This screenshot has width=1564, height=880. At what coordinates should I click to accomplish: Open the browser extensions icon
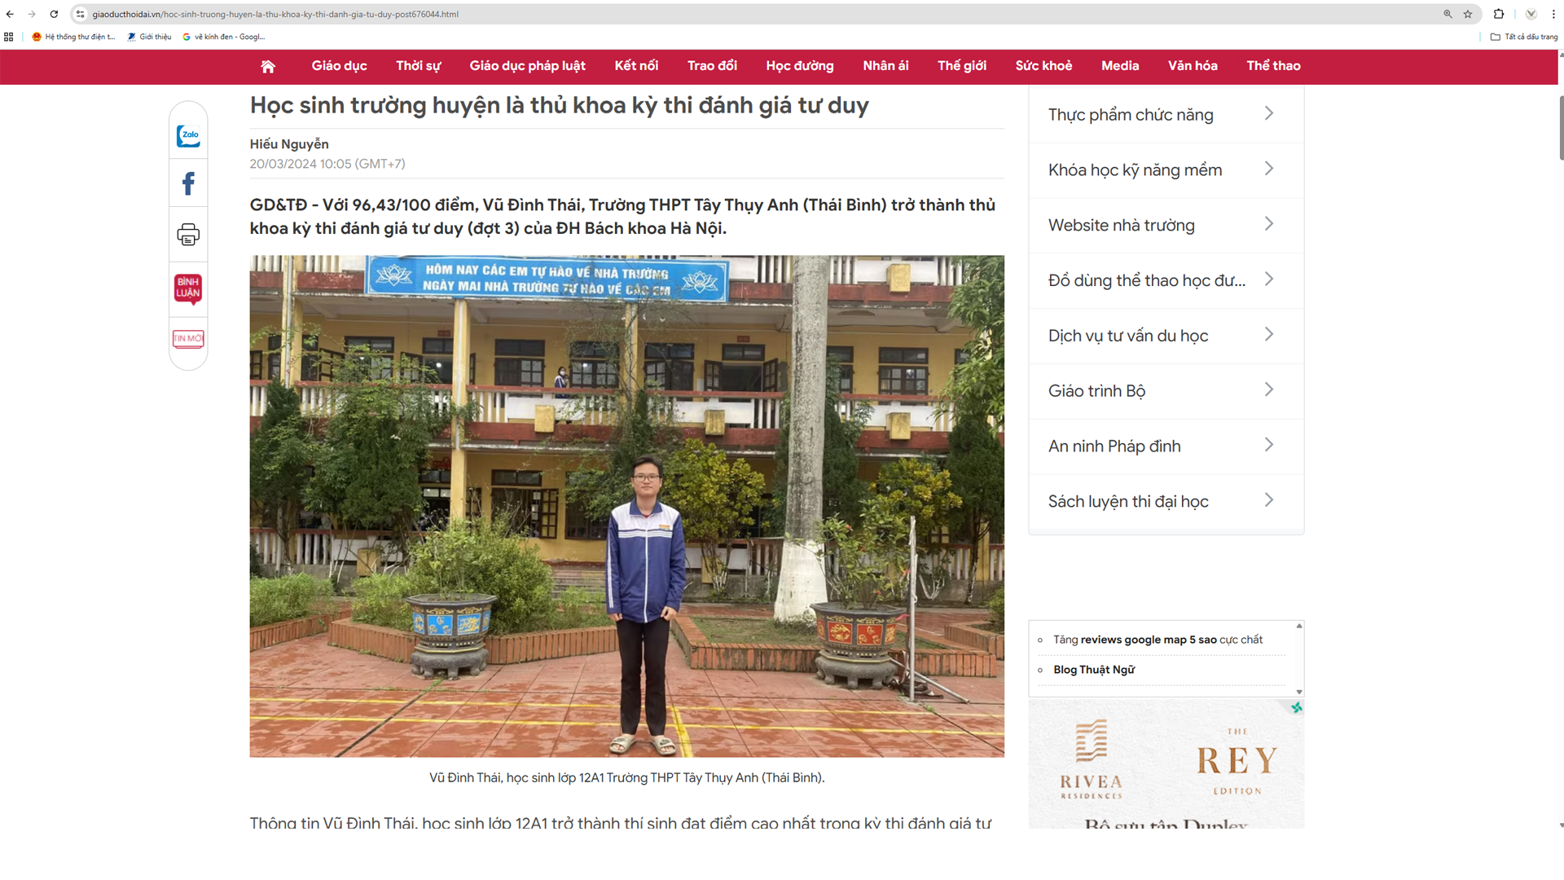[1499, 14]
